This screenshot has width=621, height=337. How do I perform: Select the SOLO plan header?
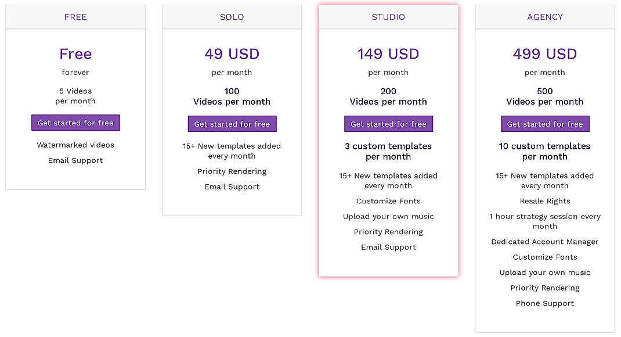(x=232, y=17)
